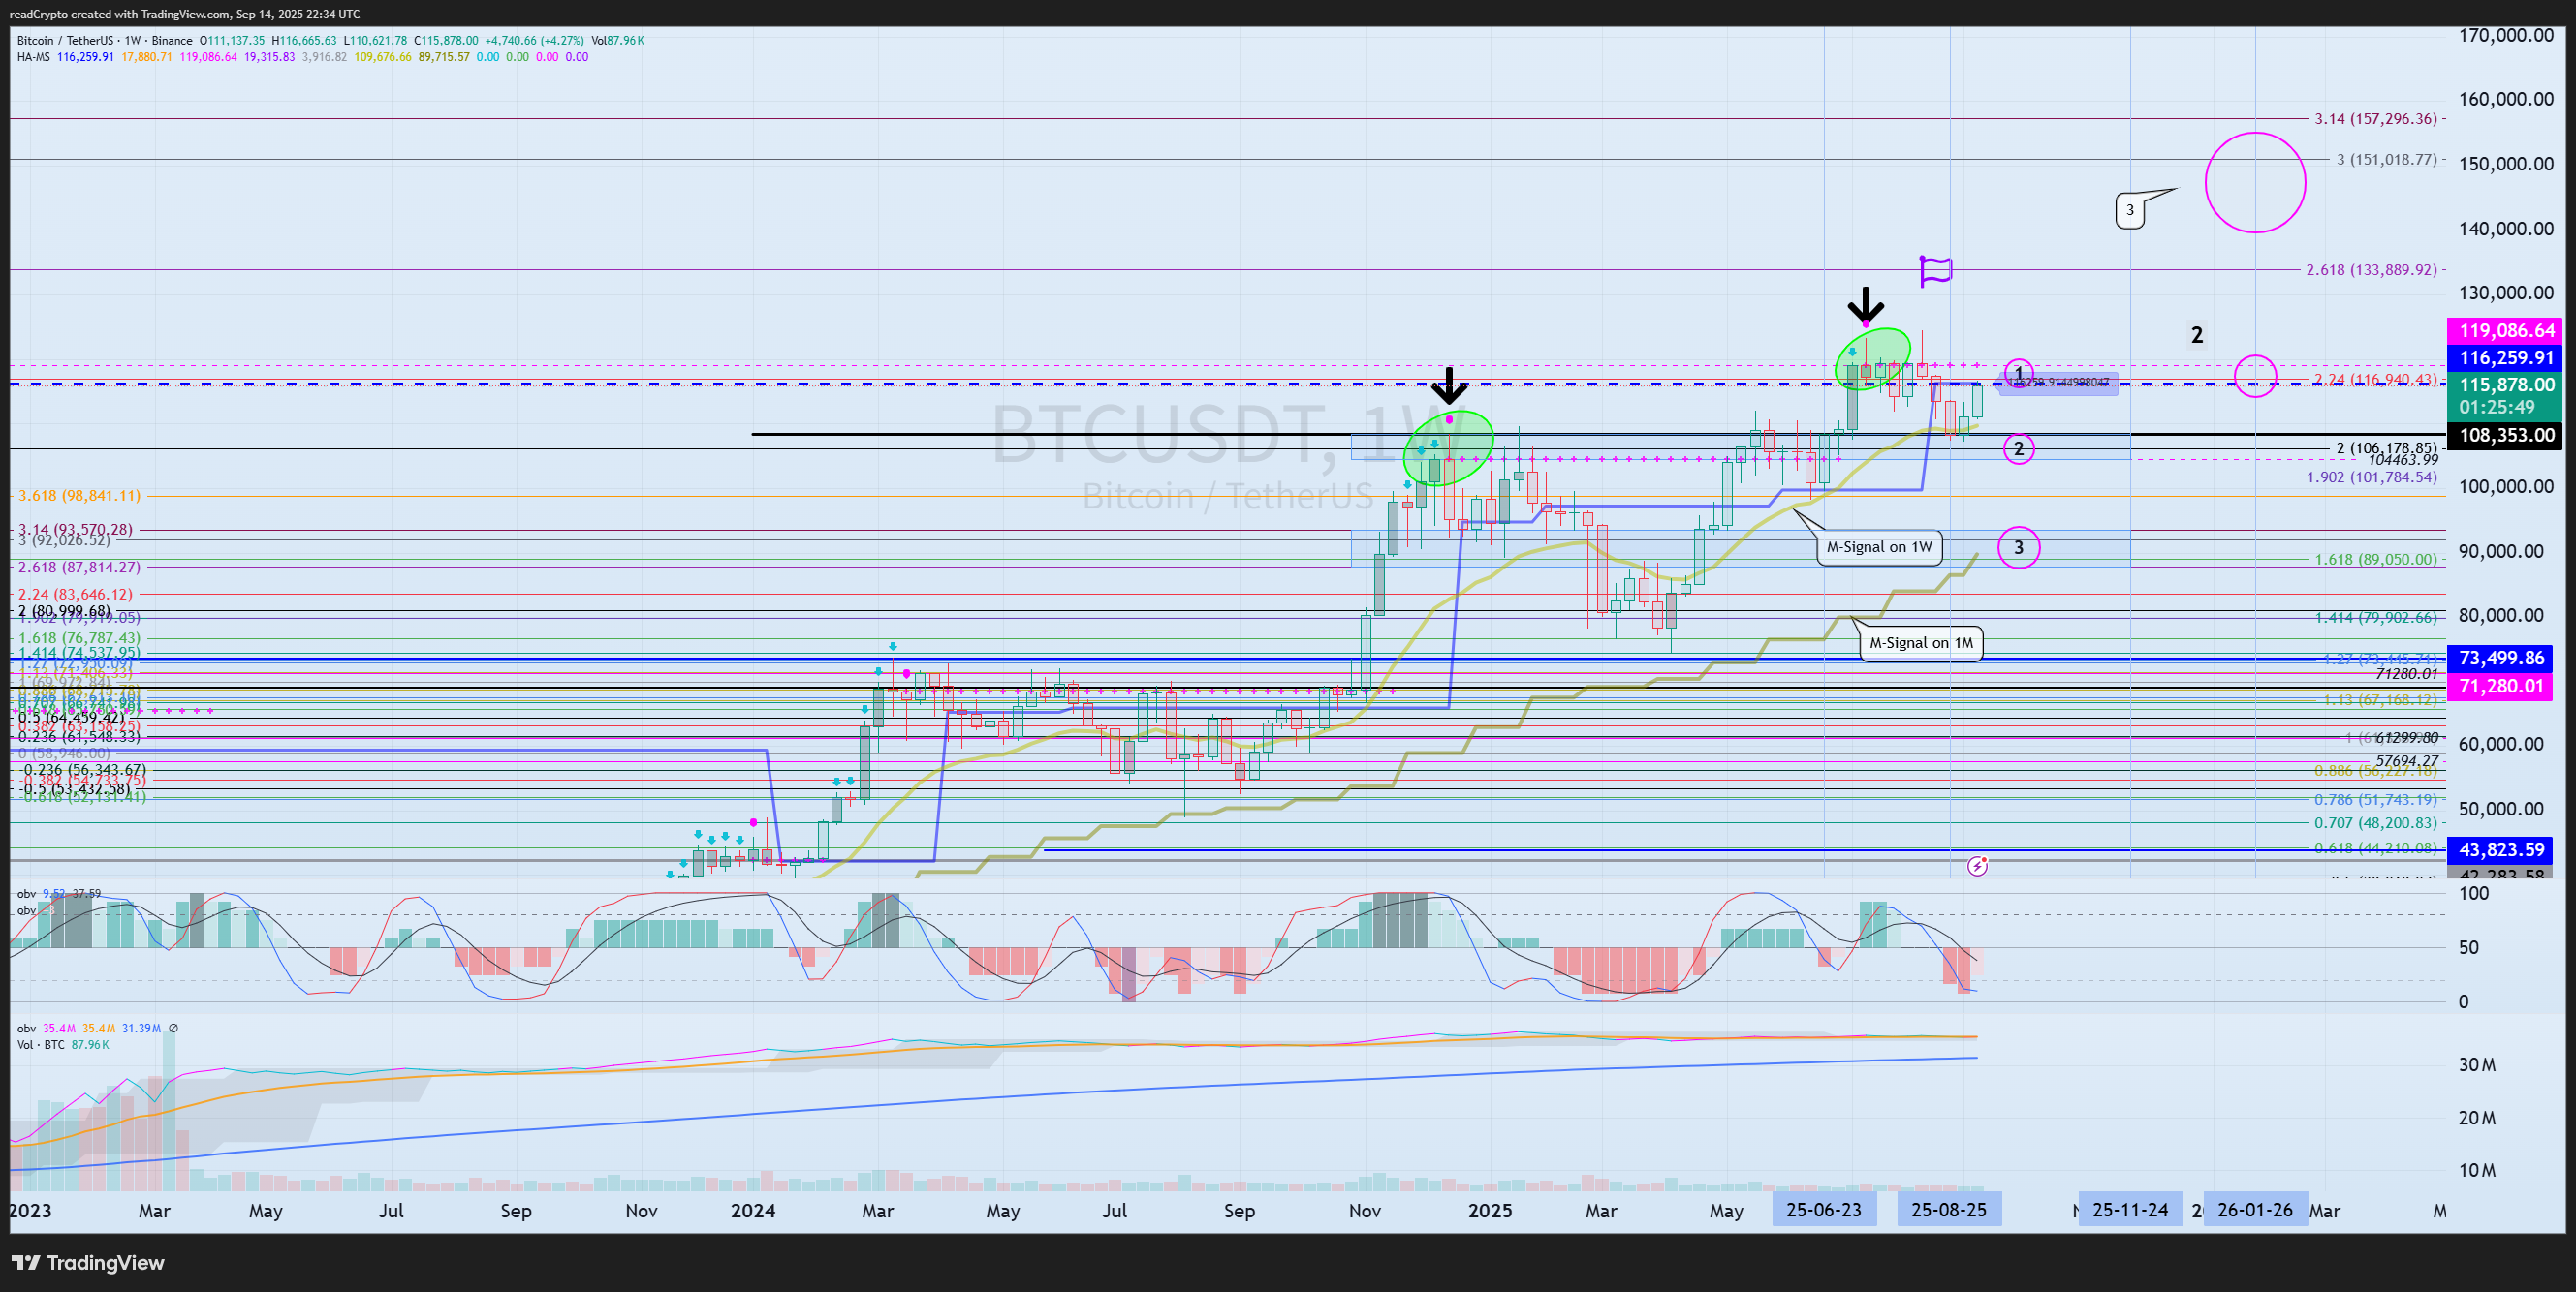Click the 25-11-24 date marker

(x=2130, y=1209)
